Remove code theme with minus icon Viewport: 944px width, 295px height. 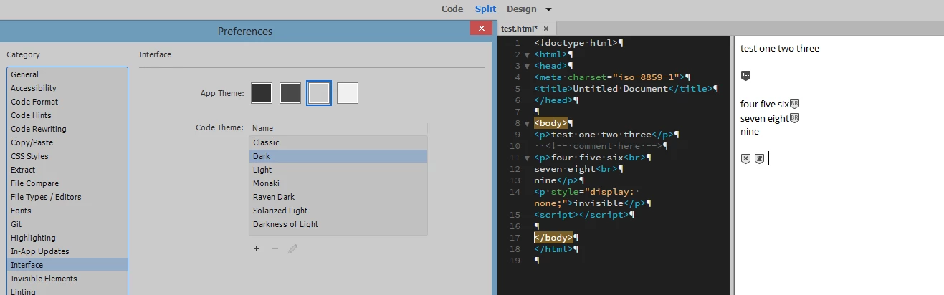[275, 248]
